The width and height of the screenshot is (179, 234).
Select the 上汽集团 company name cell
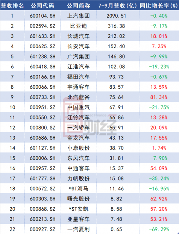pos(78,16)
